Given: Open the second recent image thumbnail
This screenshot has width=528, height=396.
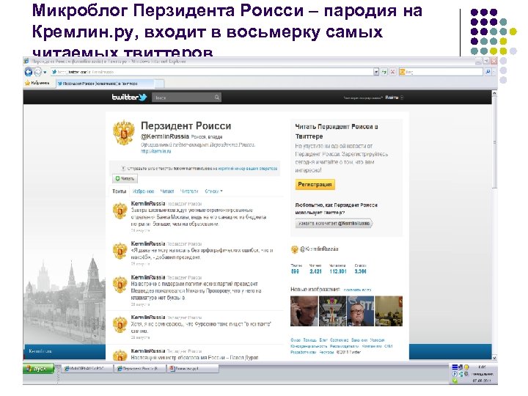Looking at the screenshot, I should (x=332, y=311).
